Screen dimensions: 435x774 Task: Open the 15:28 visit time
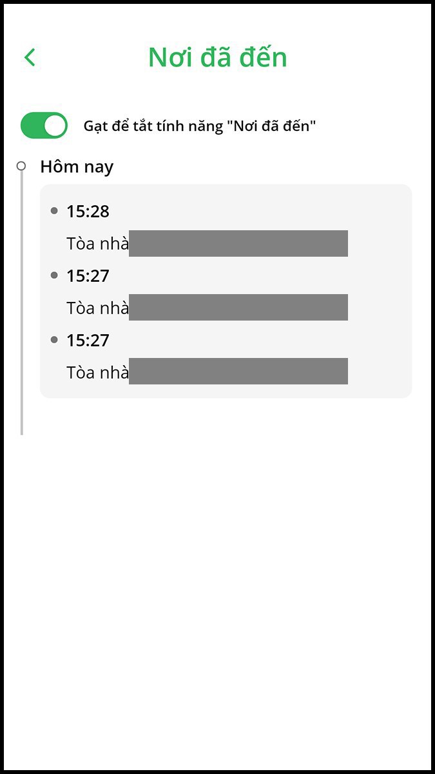[88, 211]
